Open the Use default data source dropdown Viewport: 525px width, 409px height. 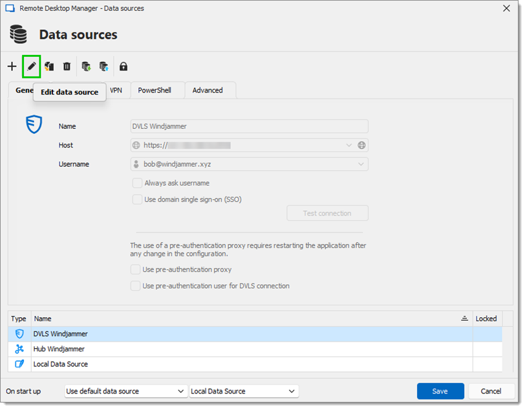click(x=126, y=392)
